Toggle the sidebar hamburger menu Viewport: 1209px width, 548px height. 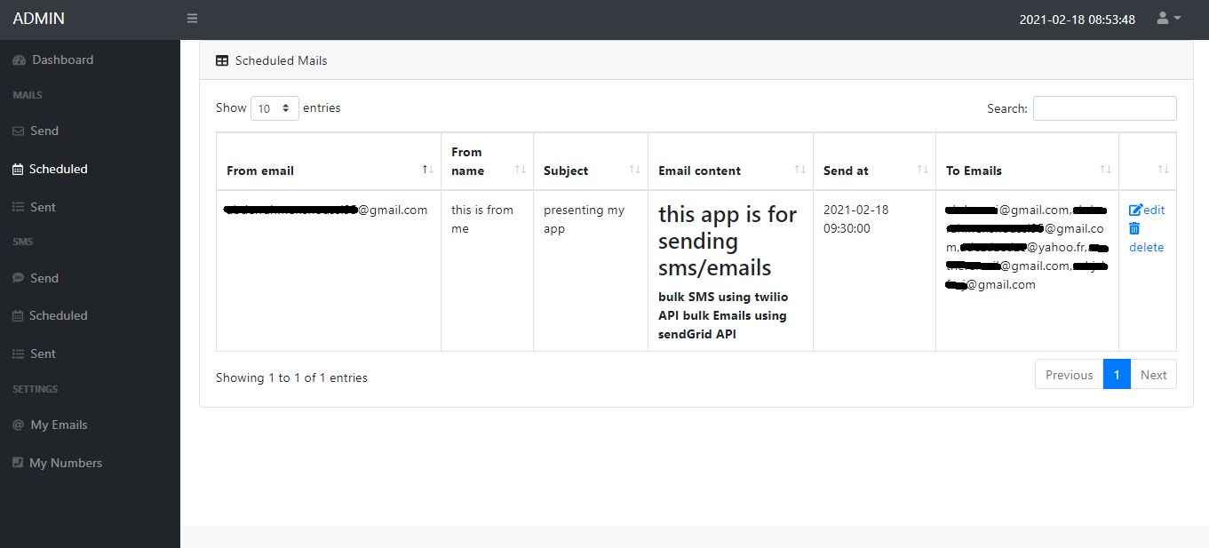[193, 19]
